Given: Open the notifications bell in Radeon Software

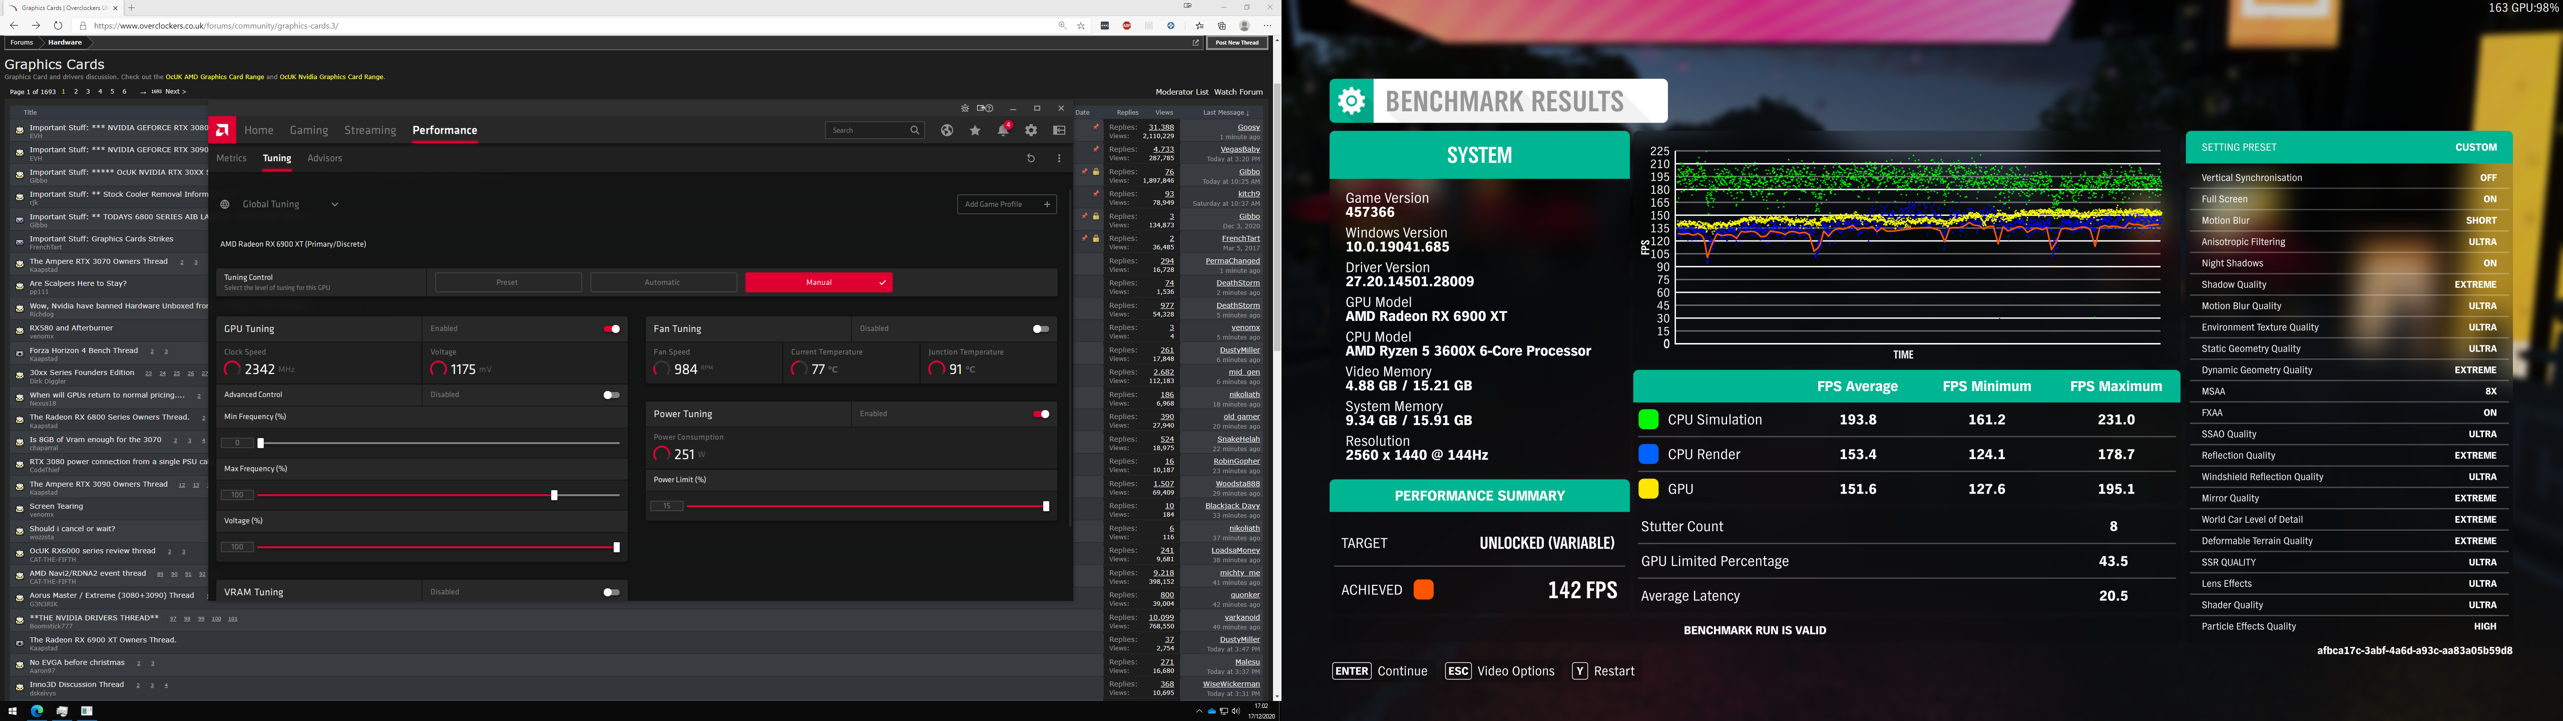Looking at the screenshot, I should [x=1003, y=131].
